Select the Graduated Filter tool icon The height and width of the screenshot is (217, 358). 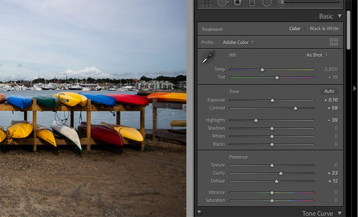point(252,3)
